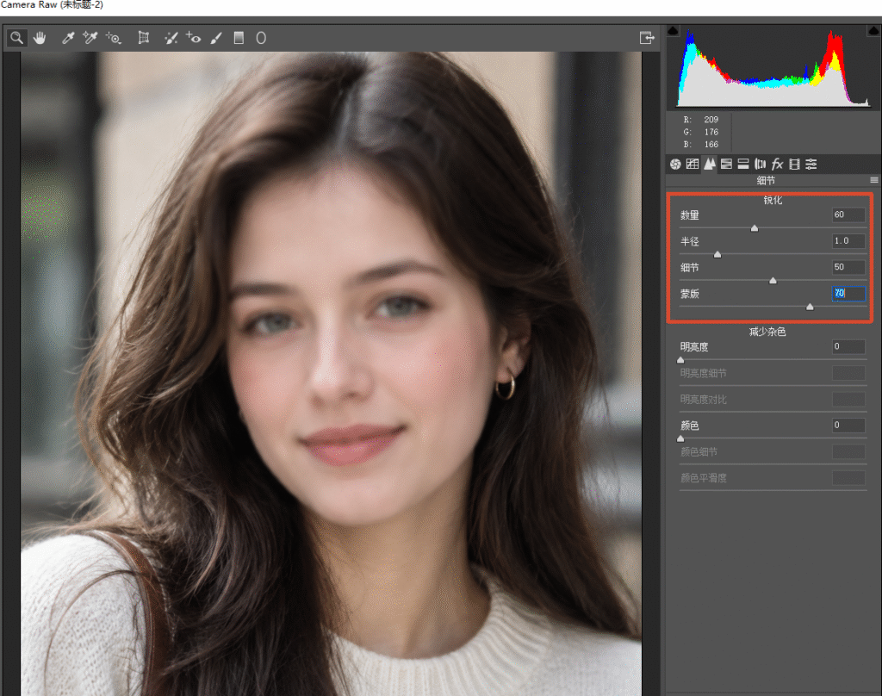
Task: Click the 明亮度 noise reduction slider handle
Action: tap(680, 359)
